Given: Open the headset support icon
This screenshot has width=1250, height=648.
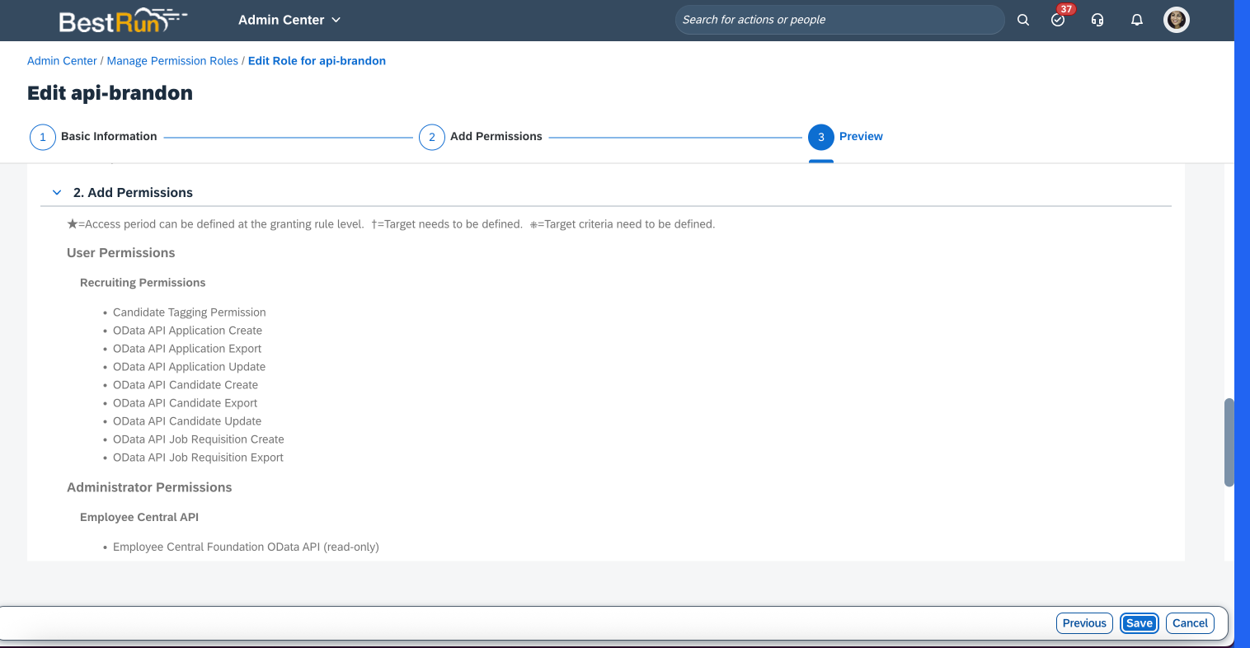Looking at the screenshot, I should point(1097,20).
